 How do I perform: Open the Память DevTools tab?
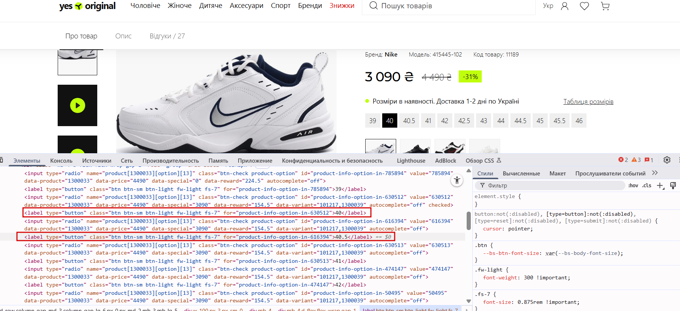218,161
